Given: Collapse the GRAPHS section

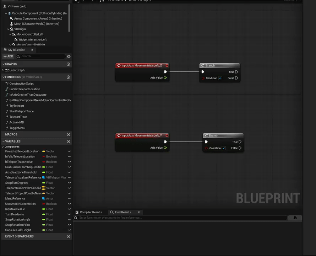Looking at the screenshot, I should click(x=4, y=64).
